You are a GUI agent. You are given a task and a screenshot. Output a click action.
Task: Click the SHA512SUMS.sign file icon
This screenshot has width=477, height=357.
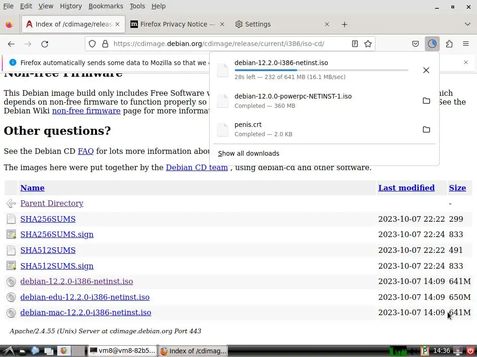pyautogui.click(x=11, y=266)
